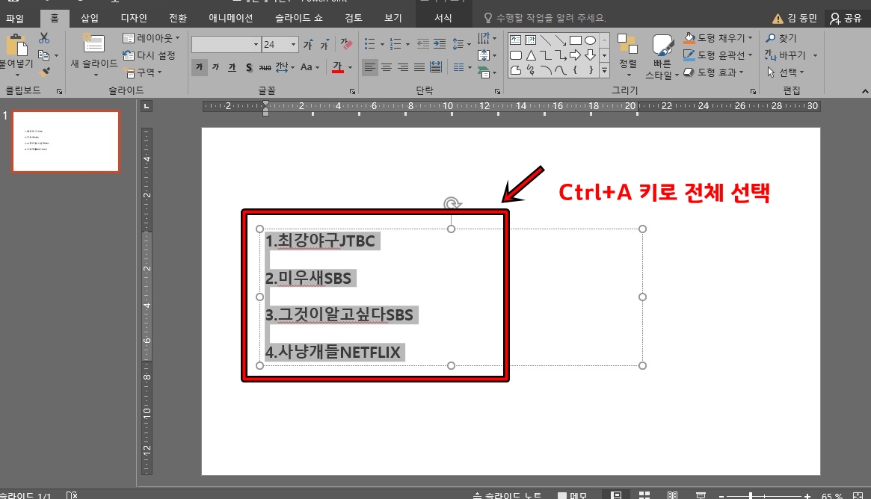Open the font color dropdown arrow
This screenshot has height=499, width=871.
[350, 67]
